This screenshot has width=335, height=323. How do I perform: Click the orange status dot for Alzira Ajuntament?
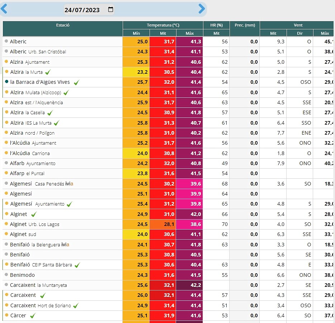(x=6, y=62)
